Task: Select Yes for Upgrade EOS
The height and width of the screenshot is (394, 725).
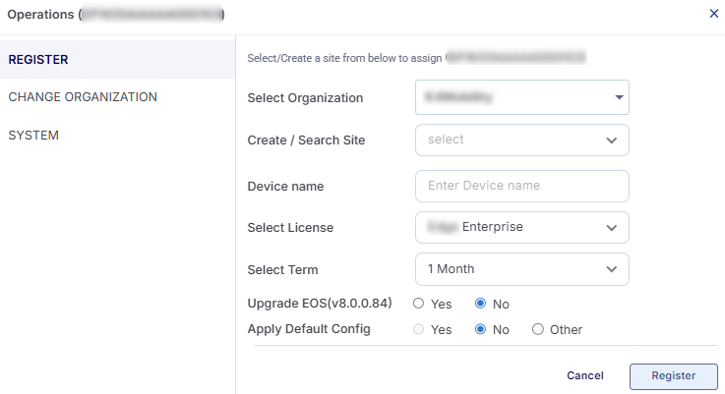Action: pyautogui.click(x=419, y=304)
